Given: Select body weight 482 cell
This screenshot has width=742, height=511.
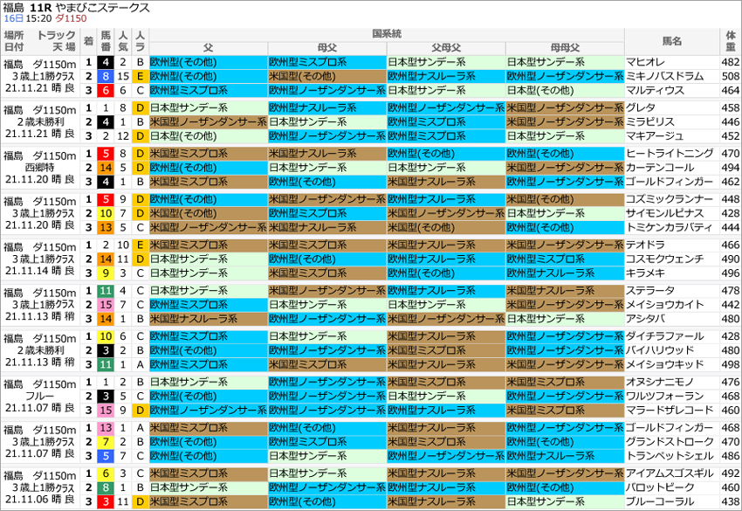Looking at the screenshot, I should [x=731, y=62].
